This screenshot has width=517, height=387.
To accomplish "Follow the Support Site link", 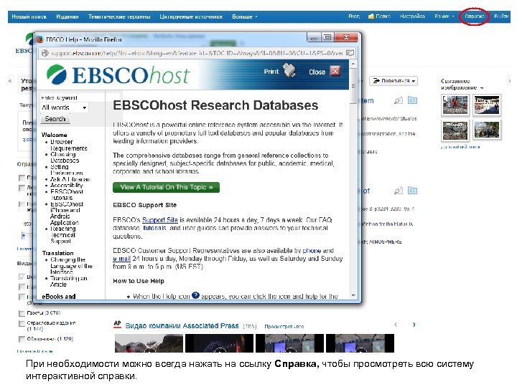I will [x=160, y=220].
